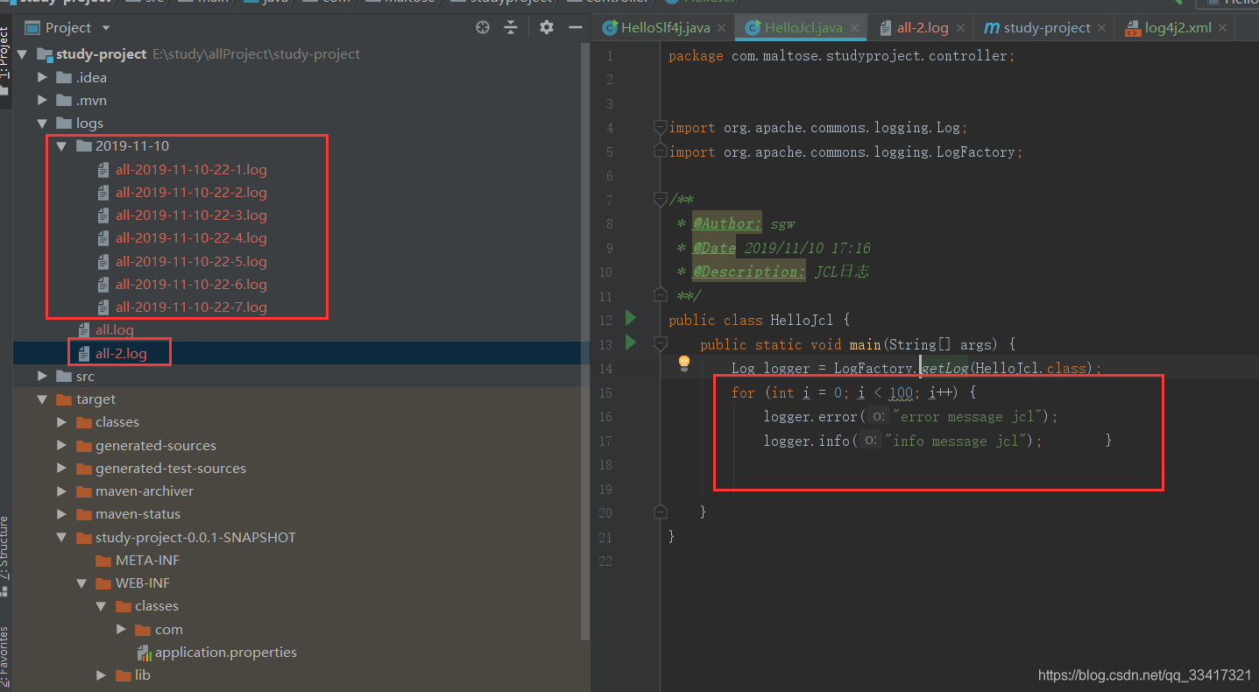The height and width of the screenshot is (692, 1259).
Task: Collapse the target folder
Action: (x=42, y=399)
